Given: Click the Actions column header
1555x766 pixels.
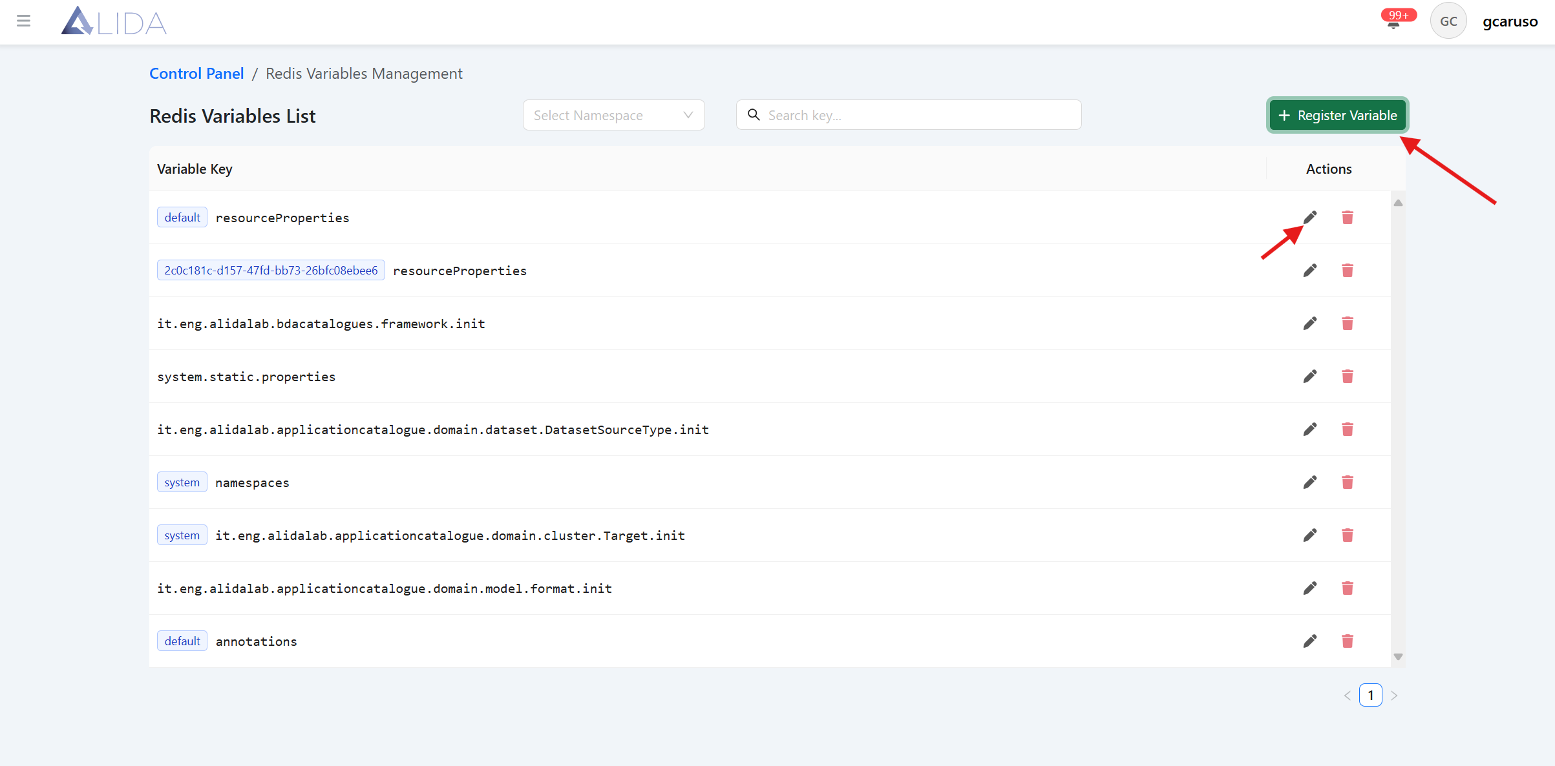Looking at the screenshot, I should pos(1329,169).
